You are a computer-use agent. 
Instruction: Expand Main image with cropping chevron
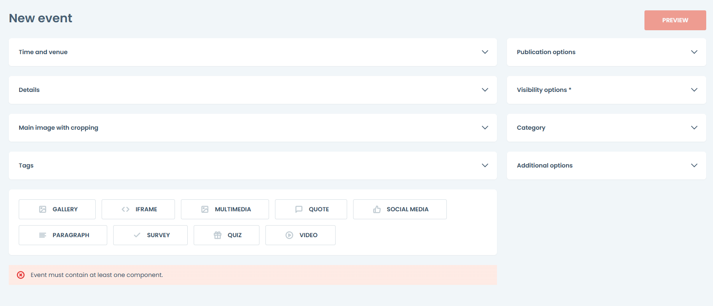click(x=485, y=128)
